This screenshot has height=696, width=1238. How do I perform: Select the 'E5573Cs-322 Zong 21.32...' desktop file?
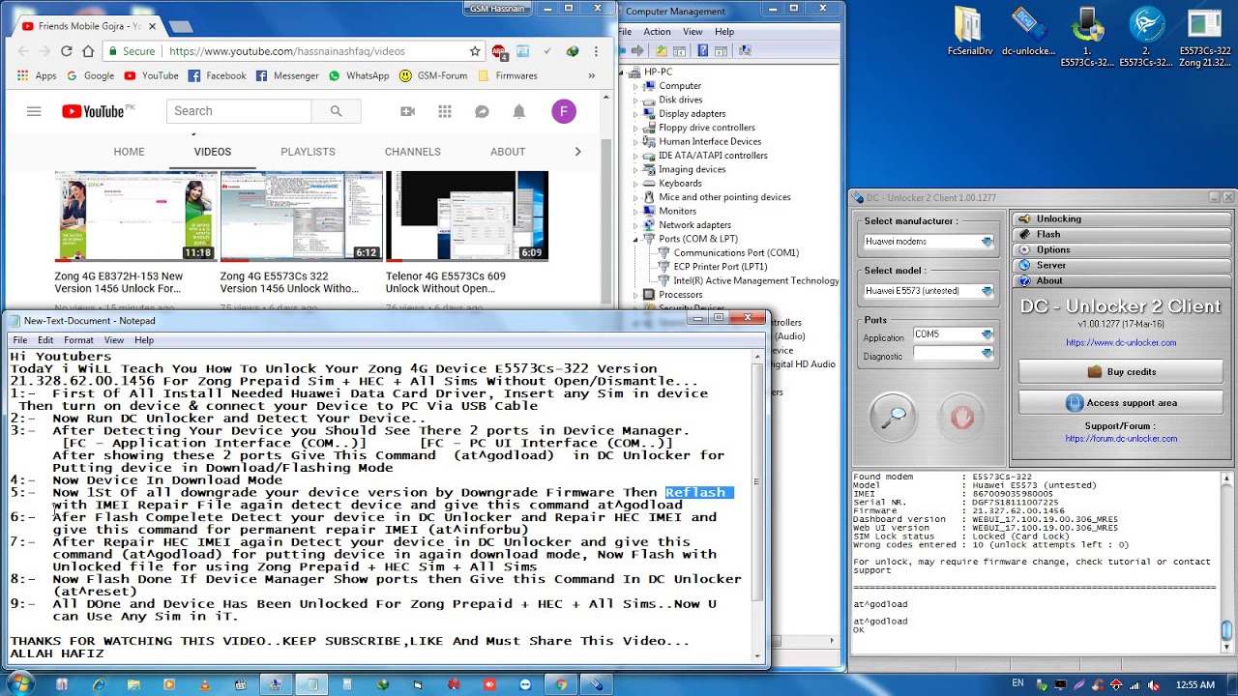click(1205, 37)
